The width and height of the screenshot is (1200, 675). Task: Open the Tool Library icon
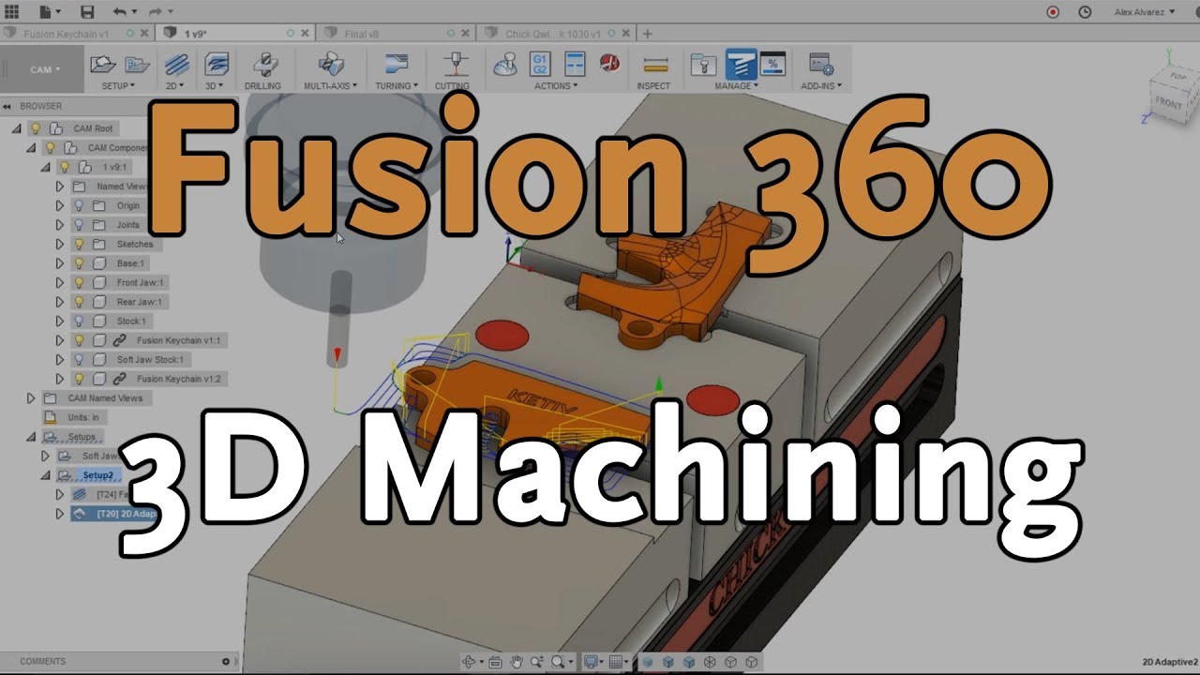click(x=704, y=65)
